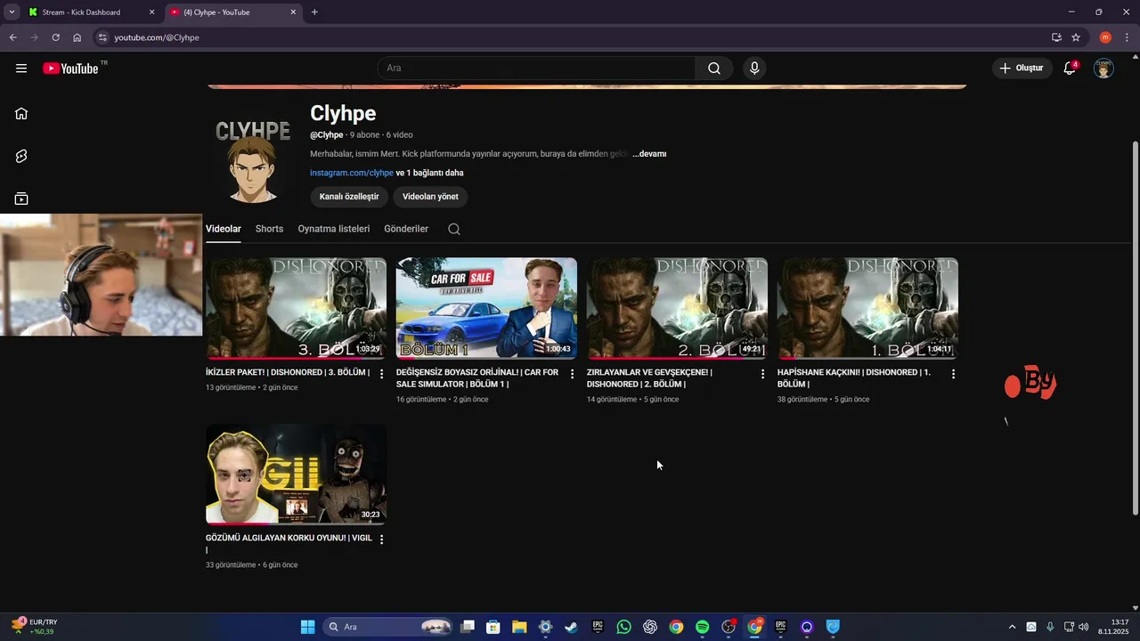Open the notifications bell
The image size is (1140, 641).
coord(1070,69)
